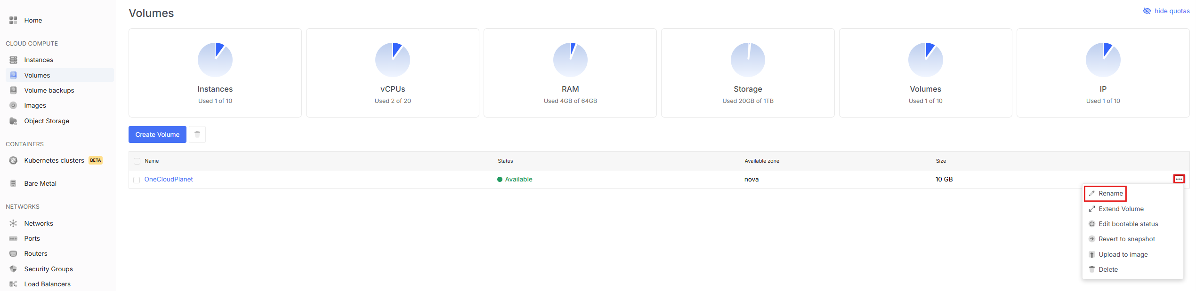Click the Security Groups shield icon

coord(13,269)
